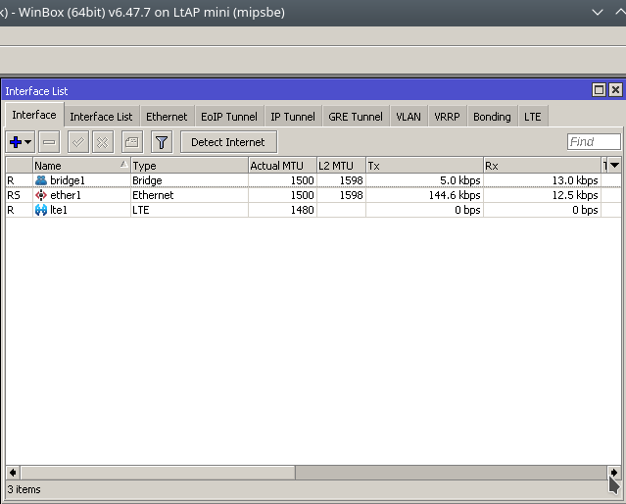Click the 1598 L2 MTU of bridge1

pyautogui.click(x=352, y=180)
